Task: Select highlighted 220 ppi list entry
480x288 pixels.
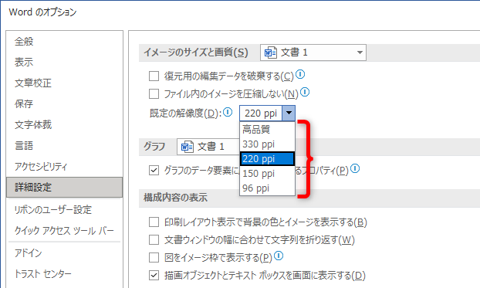Action: (x=267, y=159)
